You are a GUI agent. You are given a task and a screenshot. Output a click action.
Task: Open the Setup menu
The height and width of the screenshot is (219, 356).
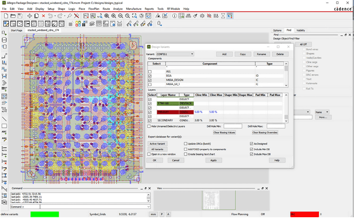(x=51, y=9)
